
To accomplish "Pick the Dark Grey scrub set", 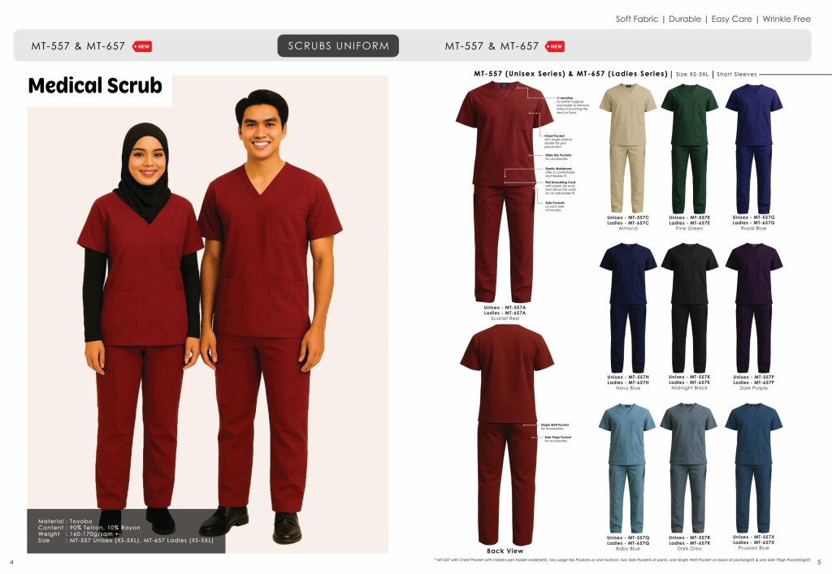I will (688, 468).
